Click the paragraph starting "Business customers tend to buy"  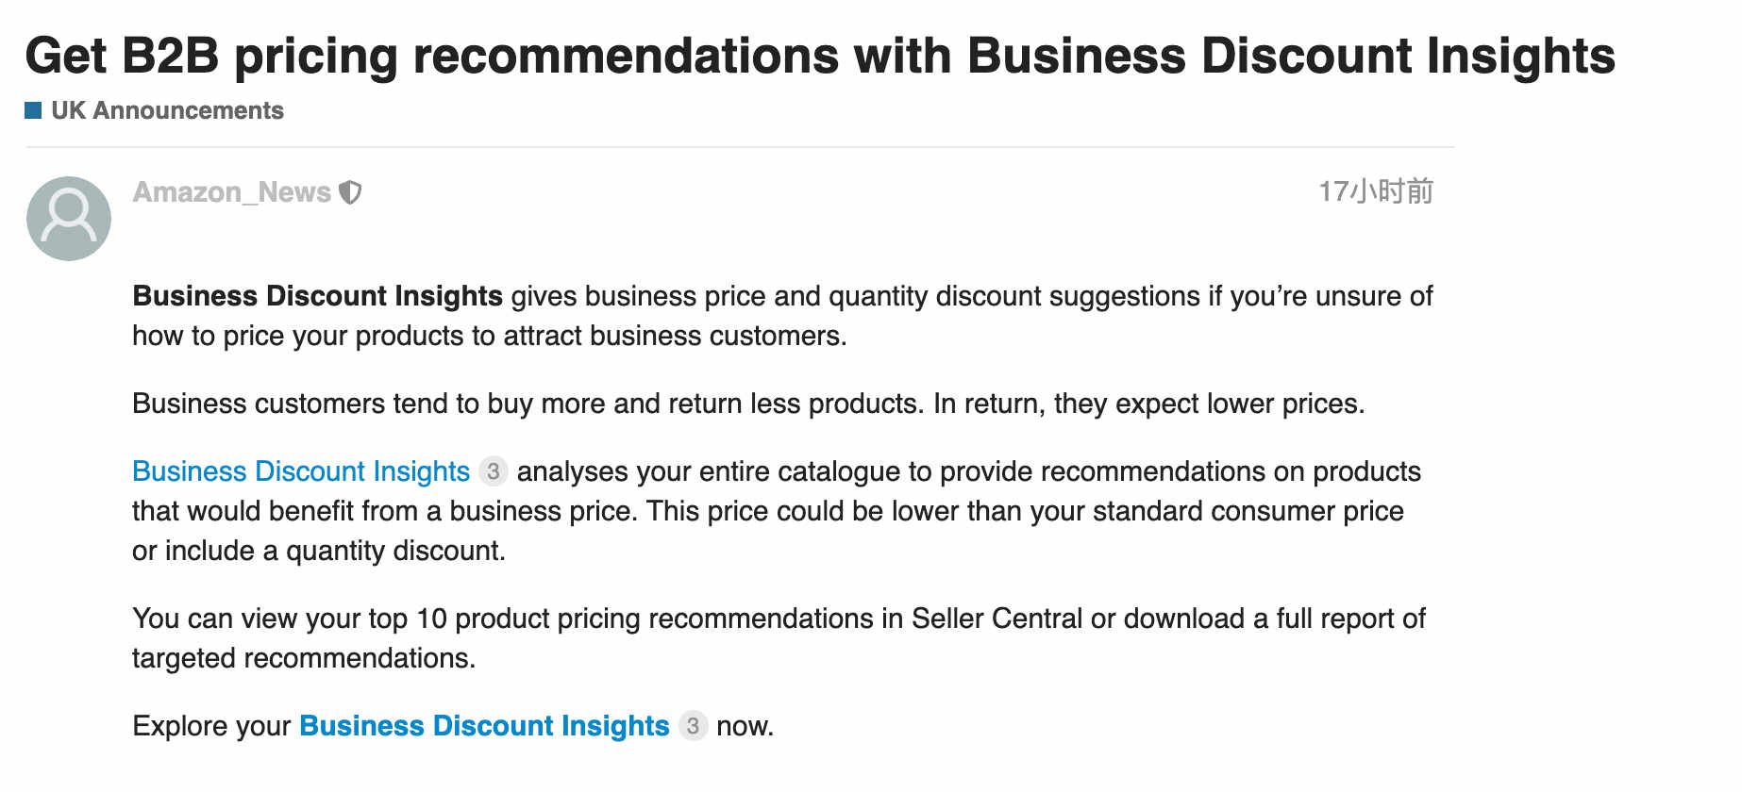click(748, 404)
